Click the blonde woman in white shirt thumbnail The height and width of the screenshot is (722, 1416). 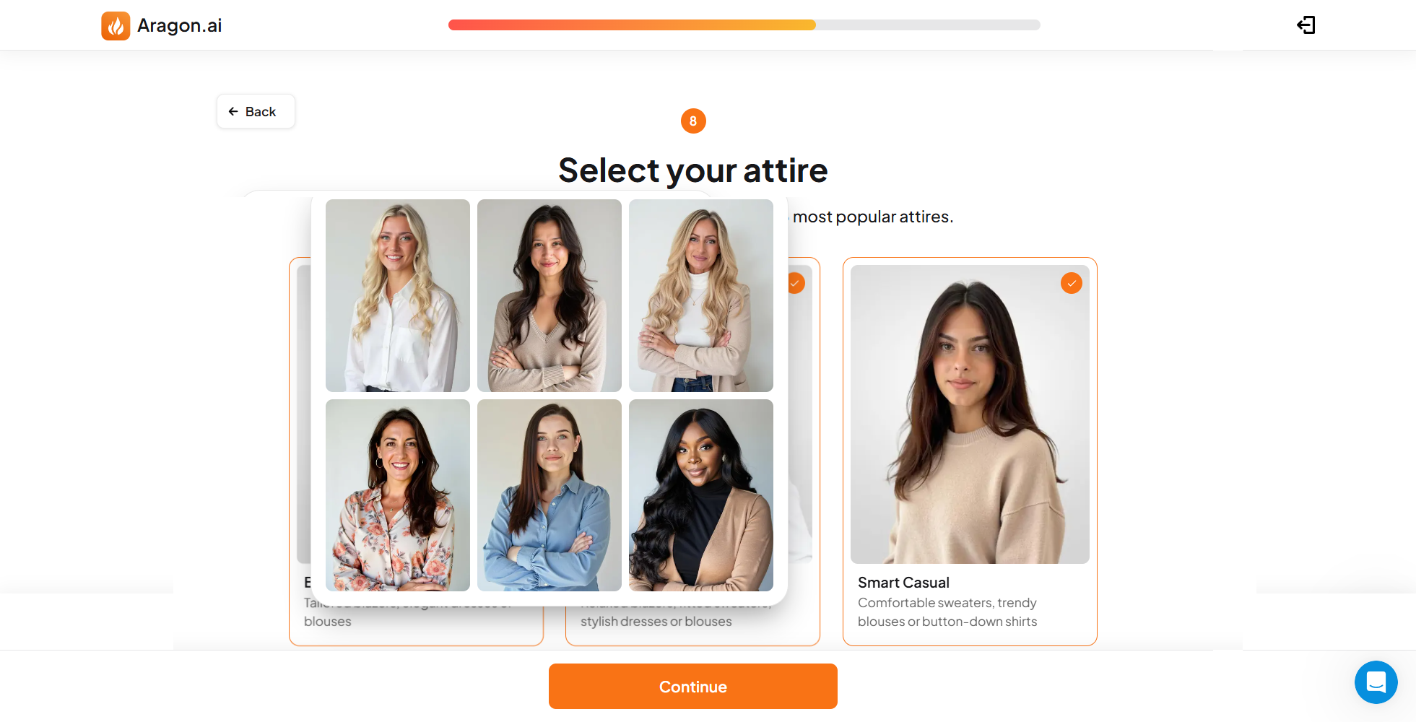[x=398, y=295]
